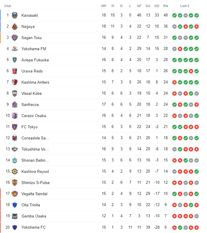Click the Last 5 column header
The height and width of the screenshot is (233, 207).
[x=184, y=6]
